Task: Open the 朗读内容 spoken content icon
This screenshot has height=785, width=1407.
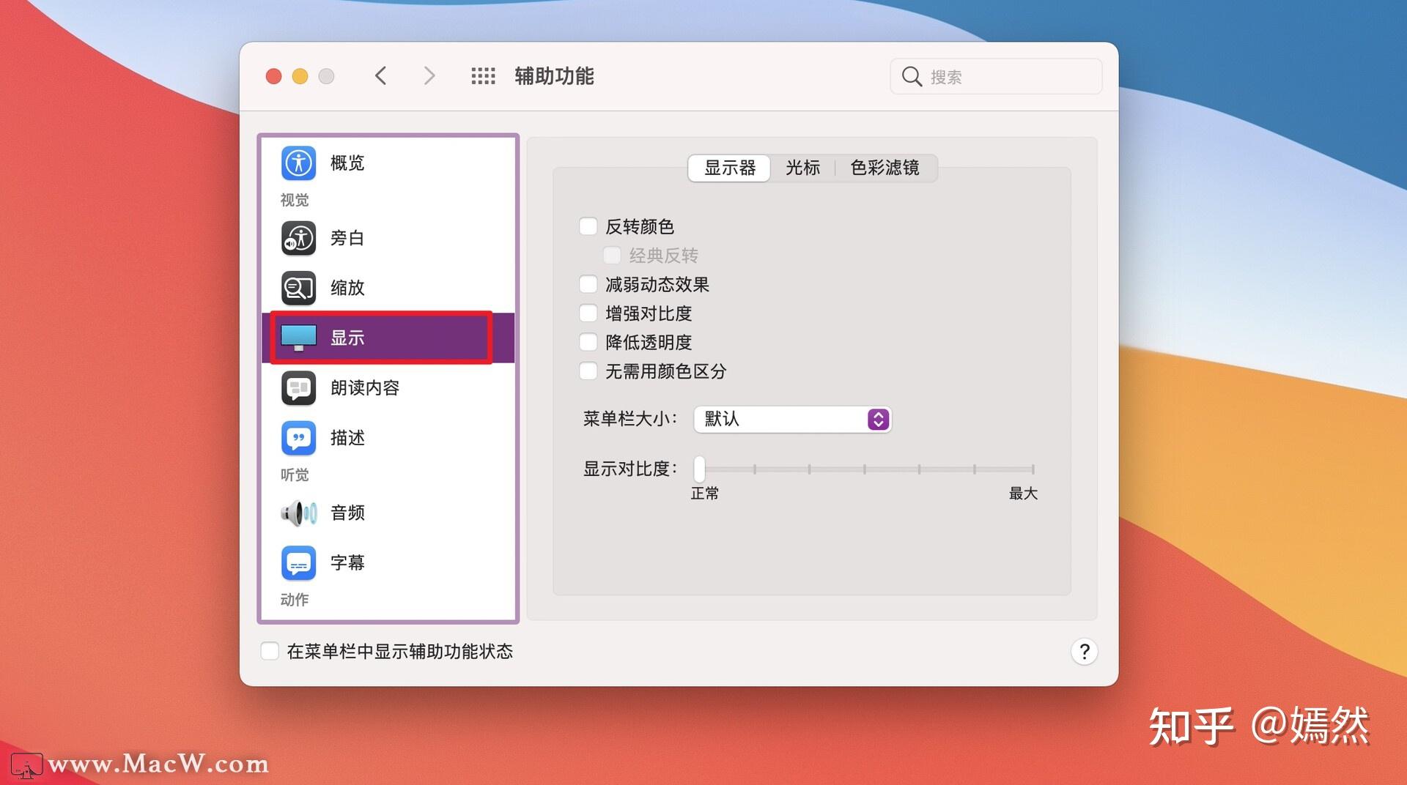Action: pyautogui.click(x=298, y=388)
